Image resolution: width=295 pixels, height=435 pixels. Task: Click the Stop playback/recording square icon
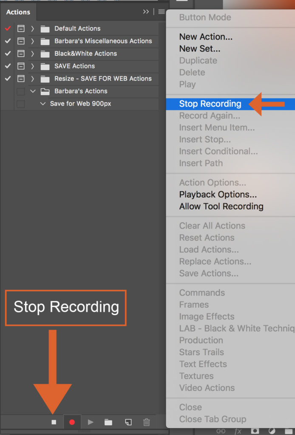point(54,422)
